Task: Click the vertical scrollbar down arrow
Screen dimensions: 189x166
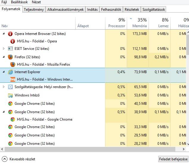Action: (188, 144)
